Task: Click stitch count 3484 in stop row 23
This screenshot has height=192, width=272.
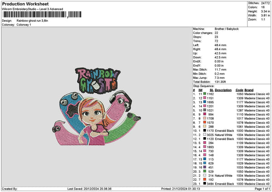Action: click(210, 184)
